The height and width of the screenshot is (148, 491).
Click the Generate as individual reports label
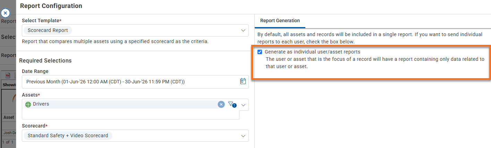coord(312,52)
